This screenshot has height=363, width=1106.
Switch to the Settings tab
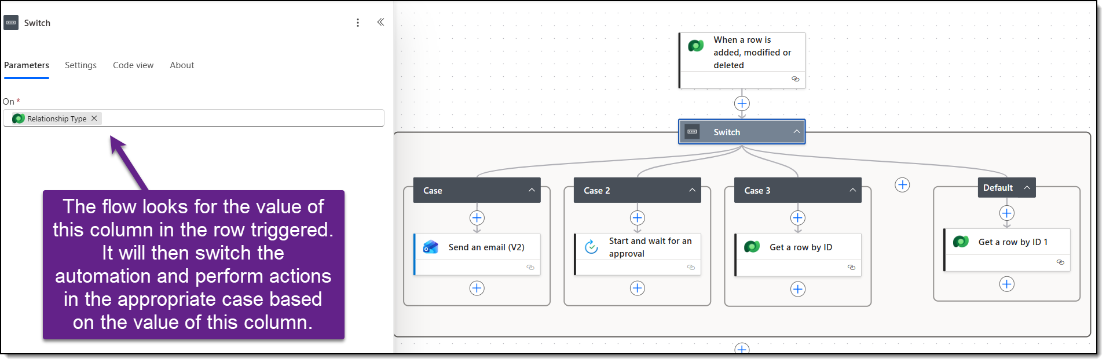coord(80,65)
